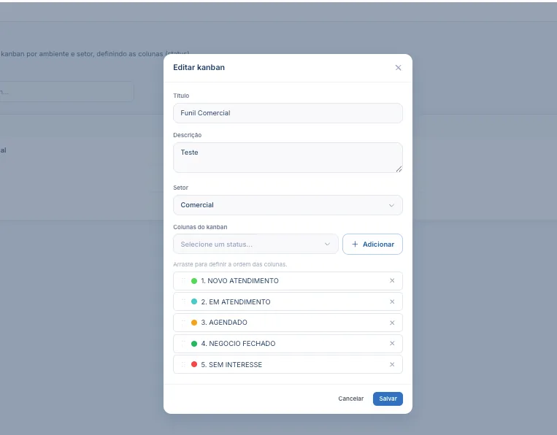557x435 pixels.
Task: Grab the drag handle of 1. NOVO ATENDIMENTO
Action: (x=183, y=280)
